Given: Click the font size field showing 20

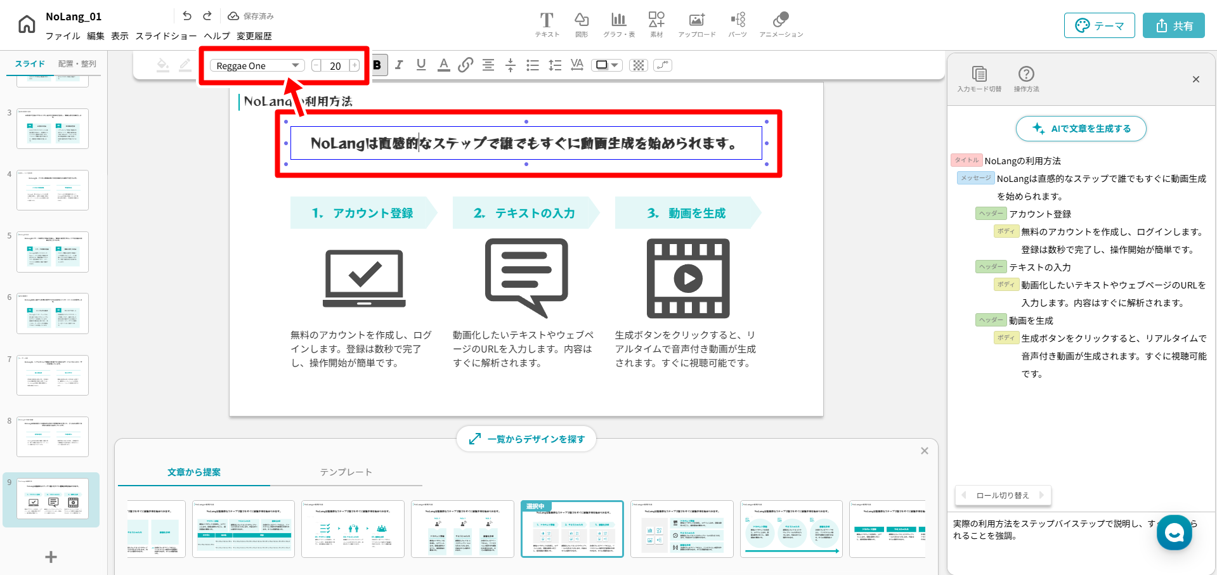Looking at the screenshot, I should point(335,65).
